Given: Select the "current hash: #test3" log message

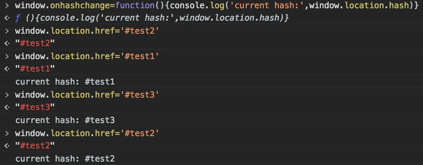Looking at the screenshot, I should pyautogui.click(x=65, y=120).
